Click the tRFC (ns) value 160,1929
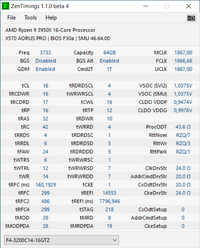This screenshot has width=200, height=248. [46, 185]
